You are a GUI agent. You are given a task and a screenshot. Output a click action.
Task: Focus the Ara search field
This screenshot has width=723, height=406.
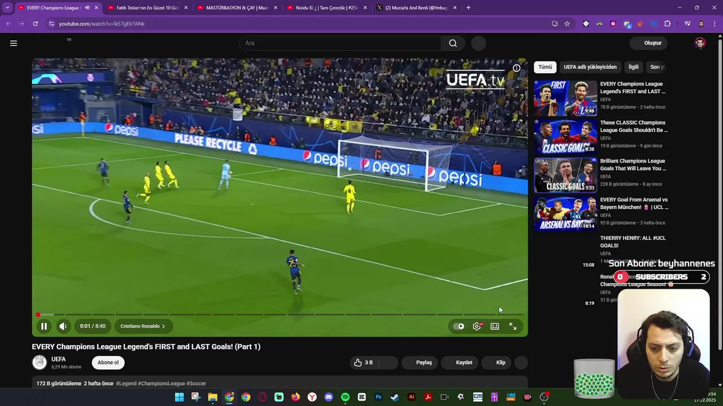click(x=341, y=43)
